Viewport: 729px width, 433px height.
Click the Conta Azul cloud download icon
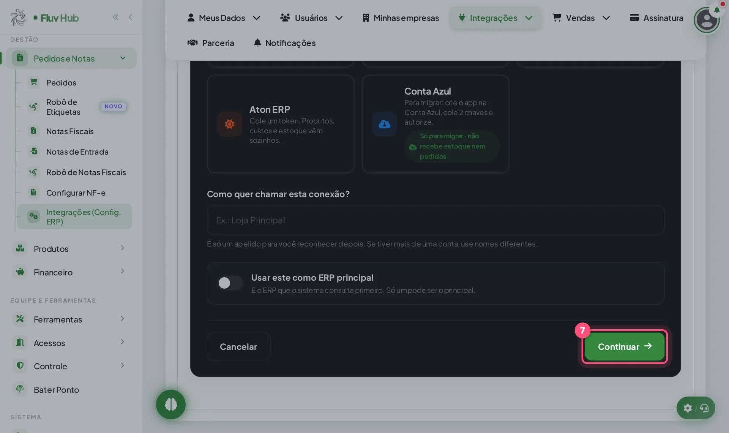(x=384, y=124)
